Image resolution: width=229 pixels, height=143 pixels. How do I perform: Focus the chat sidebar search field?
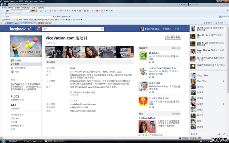(x=204, y=134)
